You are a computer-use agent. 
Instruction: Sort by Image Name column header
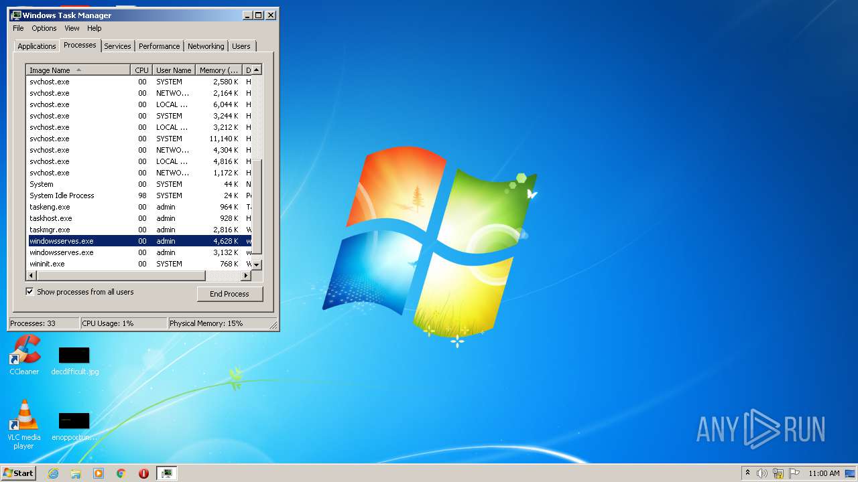pos(78,70)
